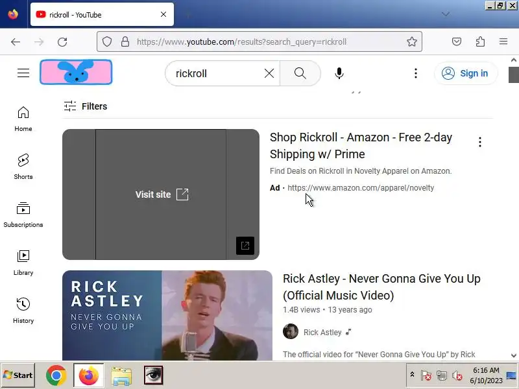Open the Firefox application menu
This screenshot has width=519, height=389.
coord(503,41)
